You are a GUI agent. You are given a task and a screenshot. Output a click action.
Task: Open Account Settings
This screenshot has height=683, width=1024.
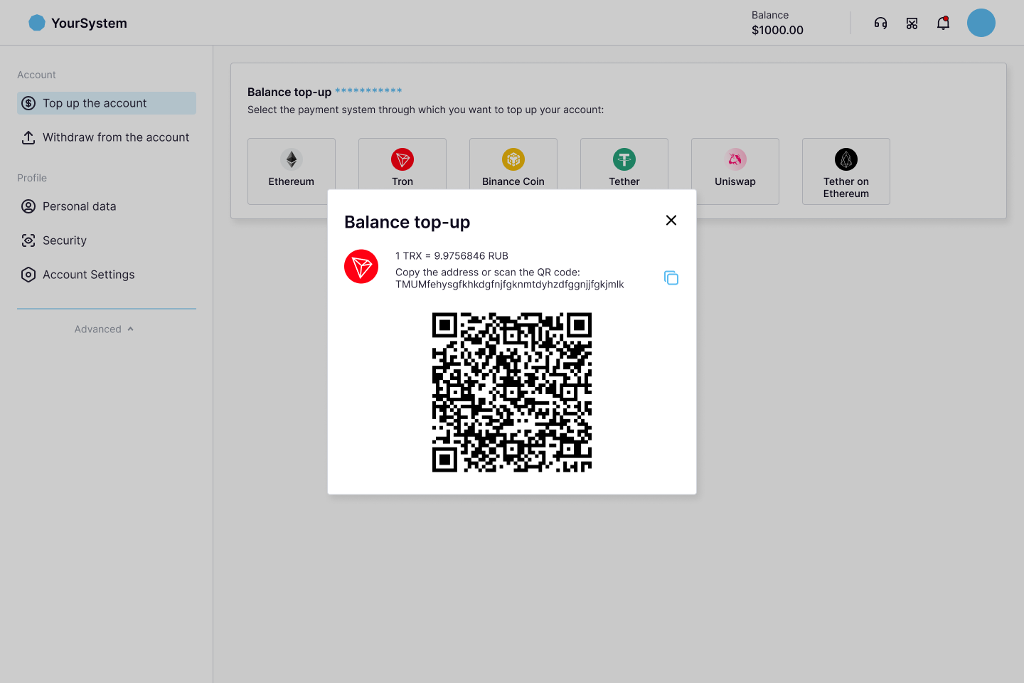pyautogui.click(x=88, y=275)
